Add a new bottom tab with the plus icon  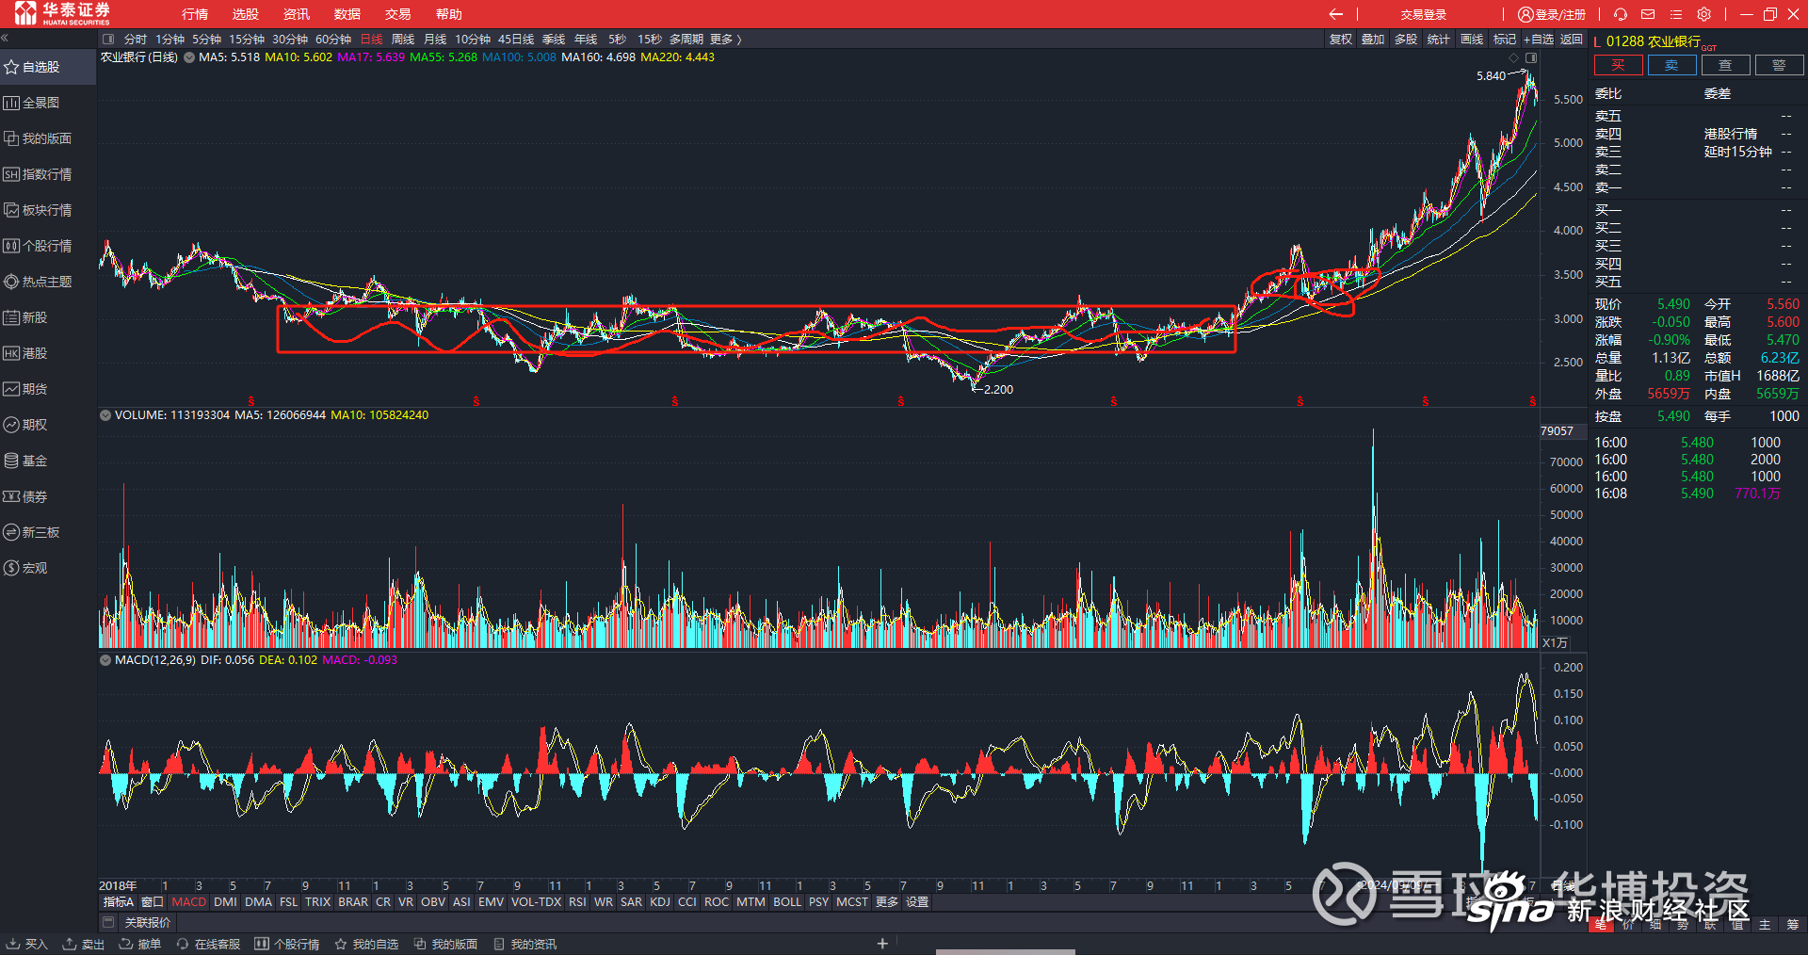tap(882, 944)
